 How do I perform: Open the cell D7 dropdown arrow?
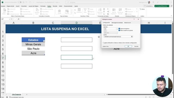93,59
